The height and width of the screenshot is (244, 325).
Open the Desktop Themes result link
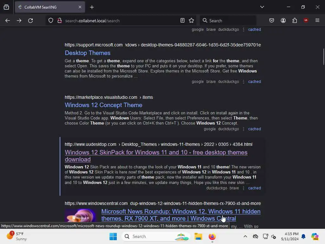pyautogui.click(x=88, y=53)
